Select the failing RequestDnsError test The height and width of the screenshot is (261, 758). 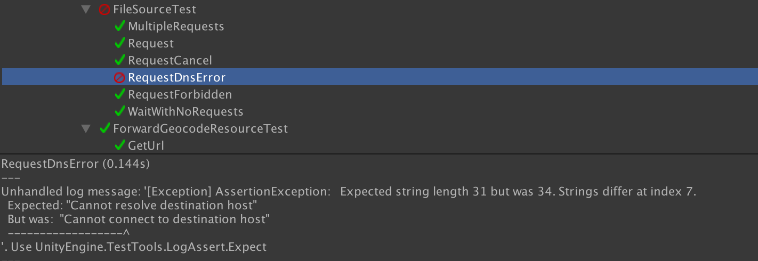click(x=176, y=78)
